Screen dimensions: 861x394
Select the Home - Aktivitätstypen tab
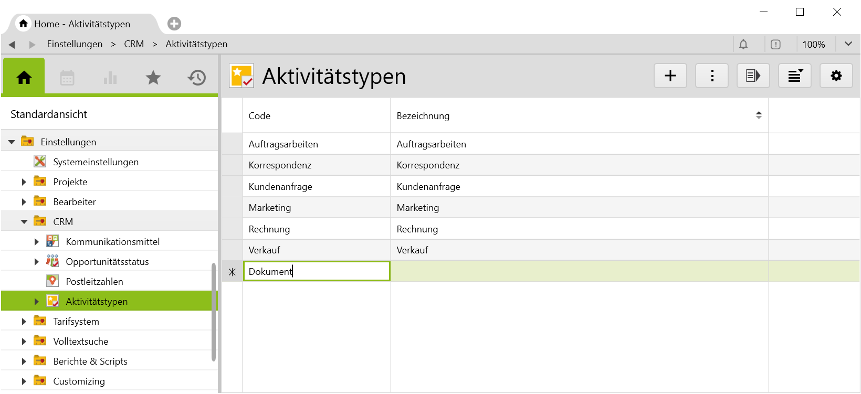tap(82, 24)
